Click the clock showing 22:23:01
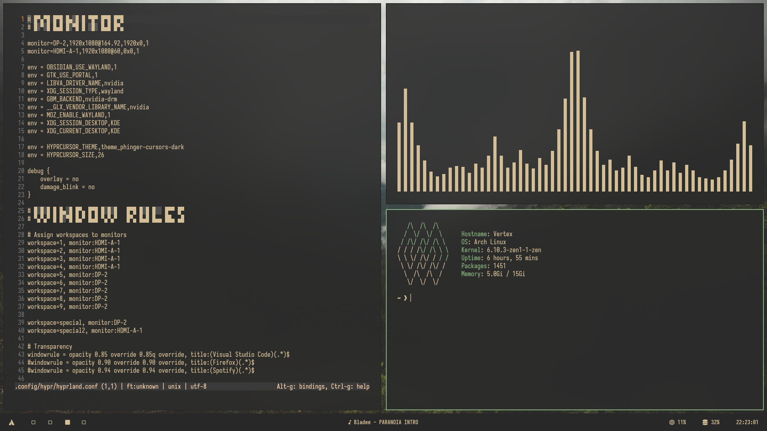Viewport: 767px width, 431px height. [x=747, y=422]
